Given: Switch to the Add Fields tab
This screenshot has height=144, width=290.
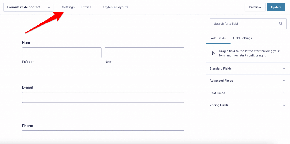Looking at the screenshot, I should pos(218,38).
